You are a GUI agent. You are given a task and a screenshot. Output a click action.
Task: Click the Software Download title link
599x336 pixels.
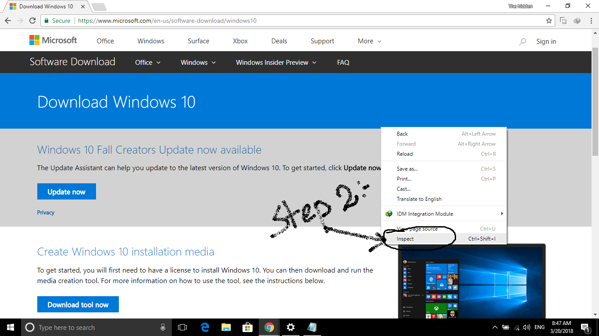[x=72, y=62]
